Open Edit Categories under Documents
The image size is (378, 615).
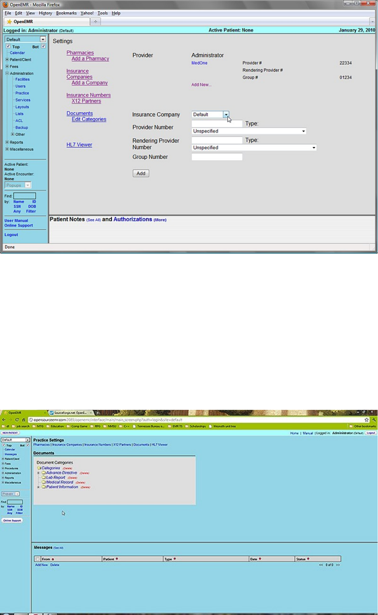click(89, 119)
